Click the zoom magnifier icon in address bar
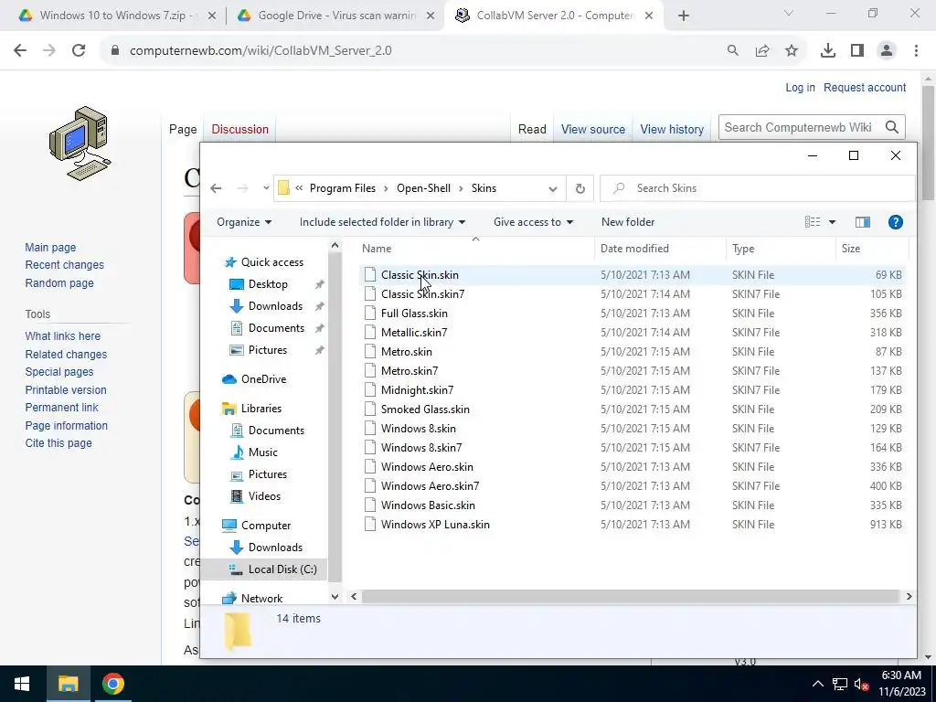The height and width of the screenshot is (702, 936). click(x=732, y=51)
